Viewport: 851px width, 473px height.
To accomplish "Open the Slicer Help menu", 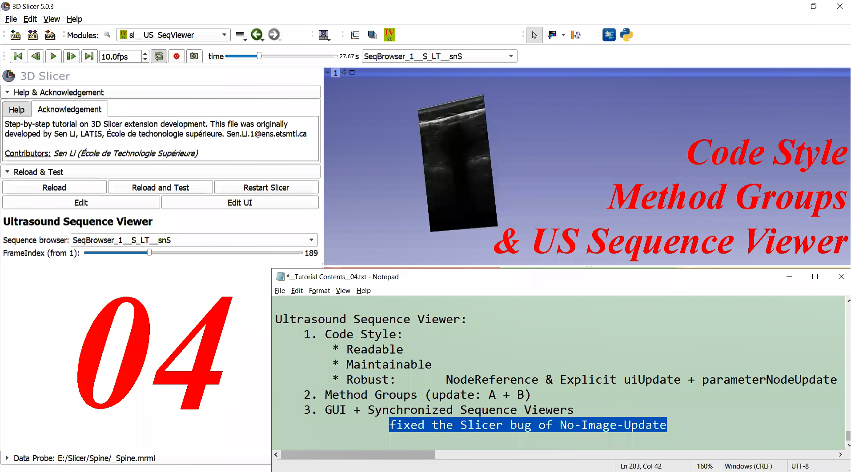I will 74,19.
